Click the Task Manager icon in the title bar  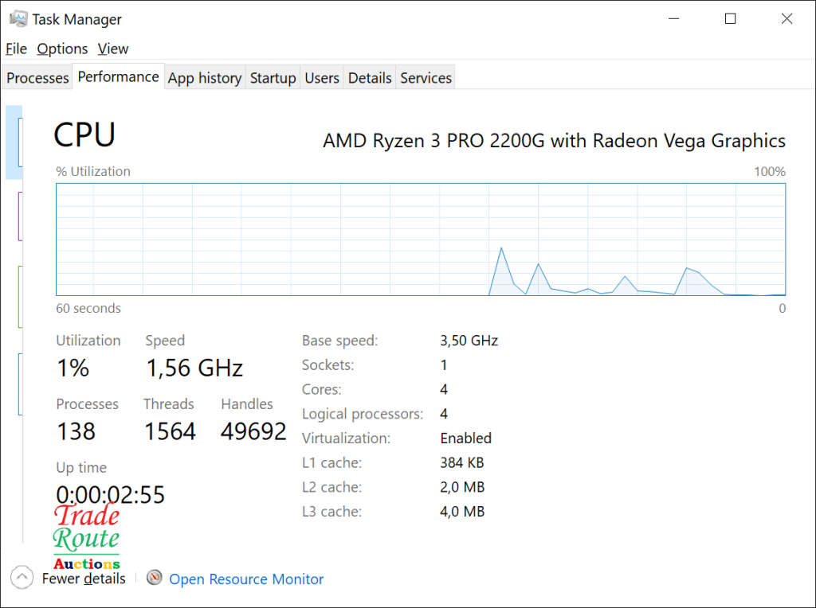coord(17,18)
